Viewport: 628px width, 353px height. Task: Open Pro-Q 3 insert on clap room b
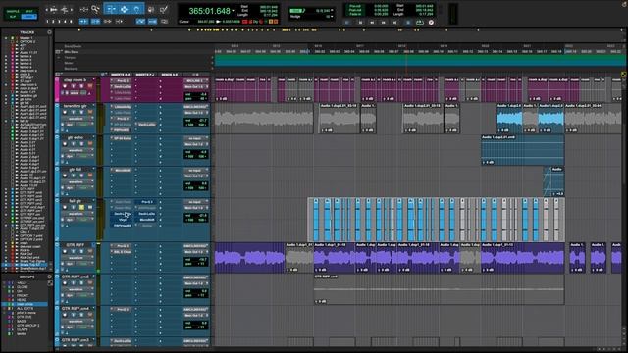(x=122, y=80)
